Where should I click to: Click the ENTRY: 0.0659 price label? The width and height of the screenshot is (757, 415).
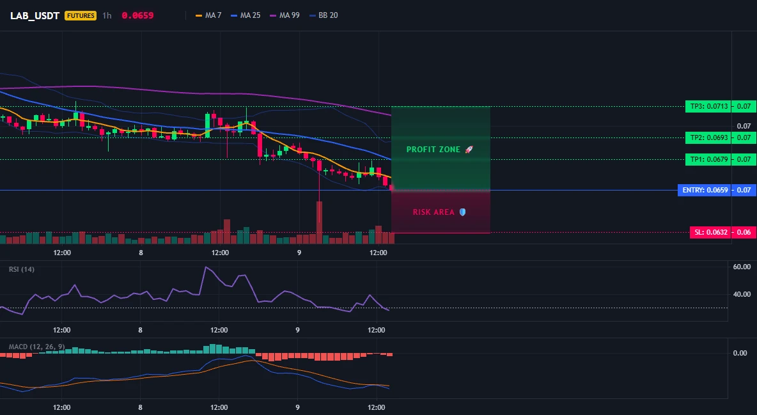click(x=705, y=190)
